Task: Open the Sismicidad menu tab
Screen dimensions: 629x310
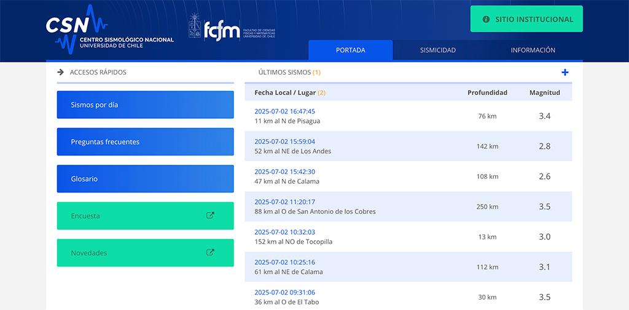Action: click(438, 50)
